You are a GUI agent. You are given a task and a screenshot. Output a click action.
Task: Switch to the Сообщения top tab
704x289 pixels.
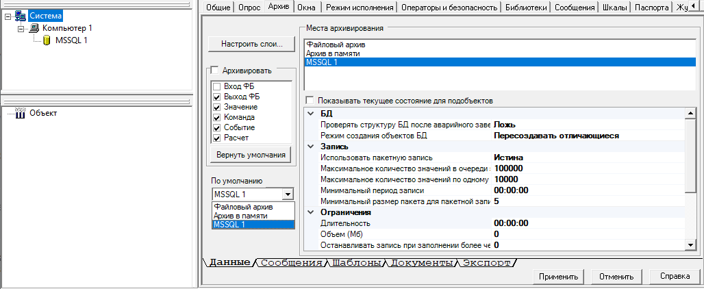tap(575, 7)
